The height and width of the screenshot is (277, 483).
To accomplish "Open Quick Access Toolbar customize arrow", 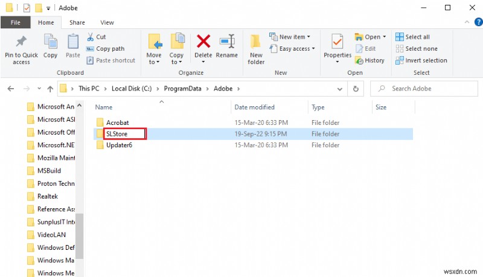I will coord(48,8).
